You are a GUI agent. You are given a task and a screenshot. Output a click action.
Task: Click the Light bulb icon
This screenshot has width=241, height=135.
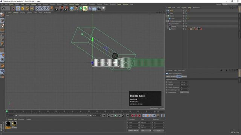[104, 8]
